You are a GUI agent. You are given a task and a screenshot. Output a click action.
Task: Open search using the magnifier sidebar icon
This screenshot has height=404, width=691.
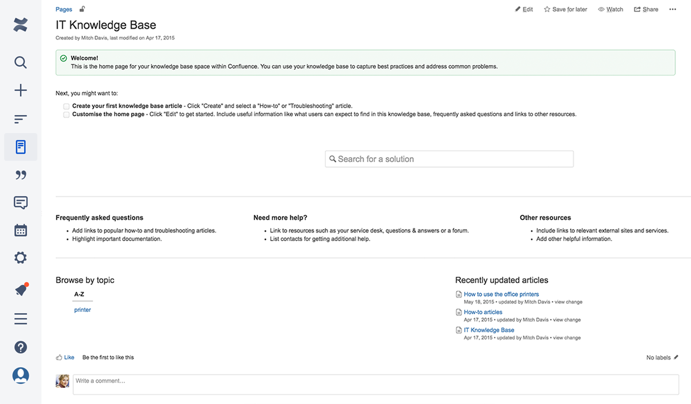tap(21, 62)
